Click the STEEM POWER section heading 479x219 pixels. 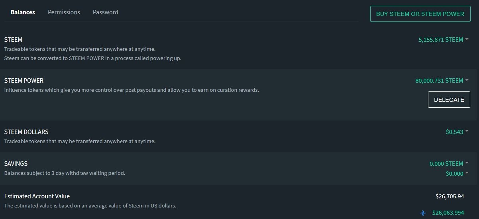click(24, 81)
